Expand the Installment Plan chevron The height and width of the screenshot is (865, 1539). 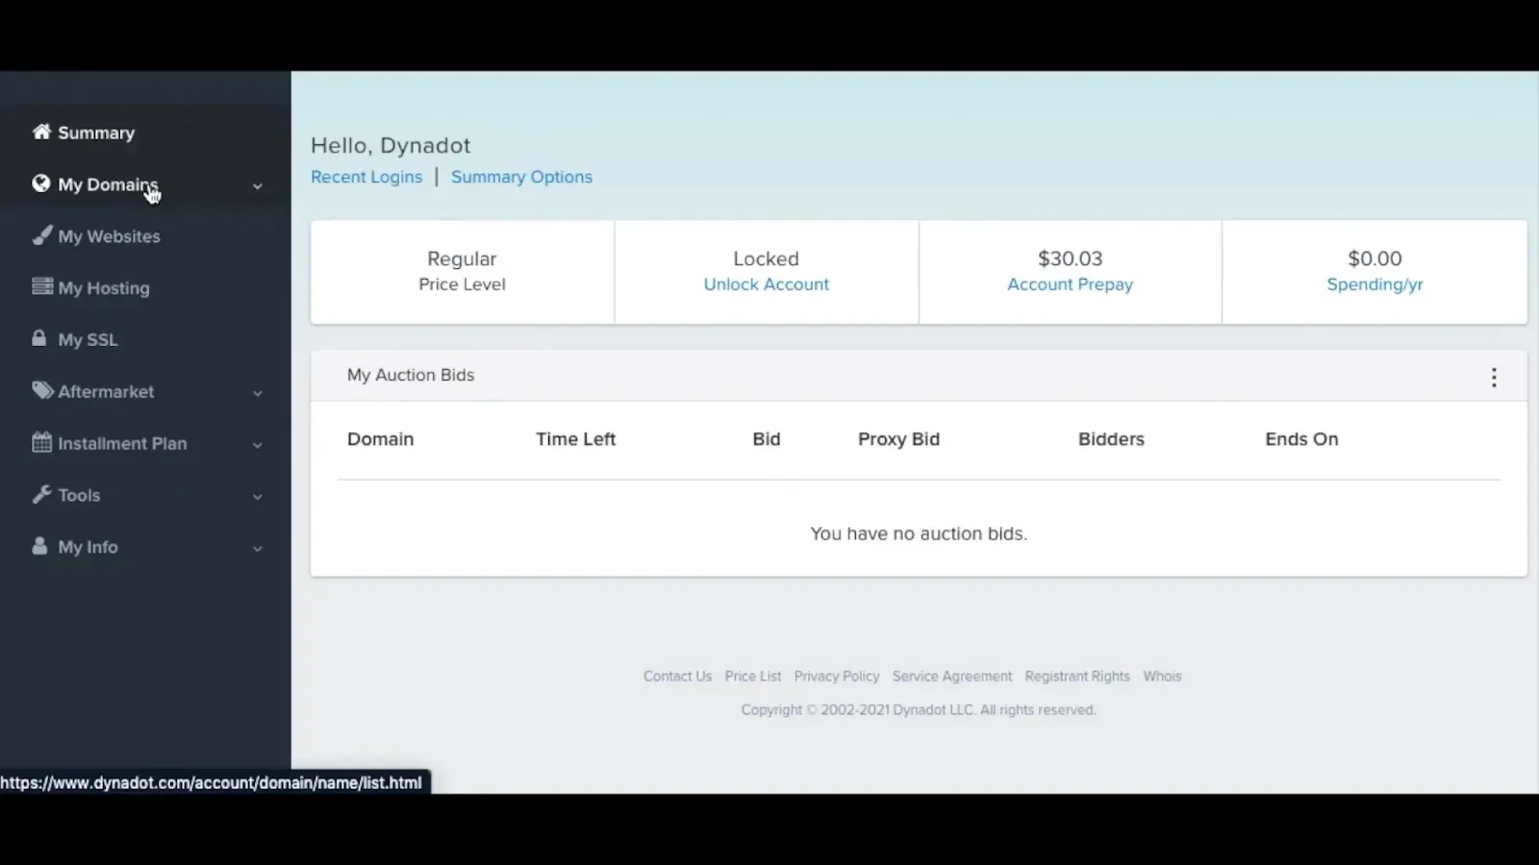(257, 445)
